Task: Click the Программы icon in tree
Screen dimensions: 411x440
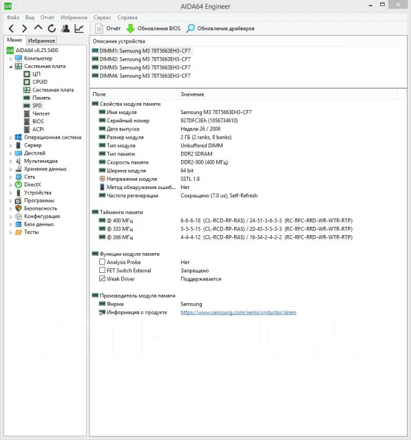Action: coord(19,201)
